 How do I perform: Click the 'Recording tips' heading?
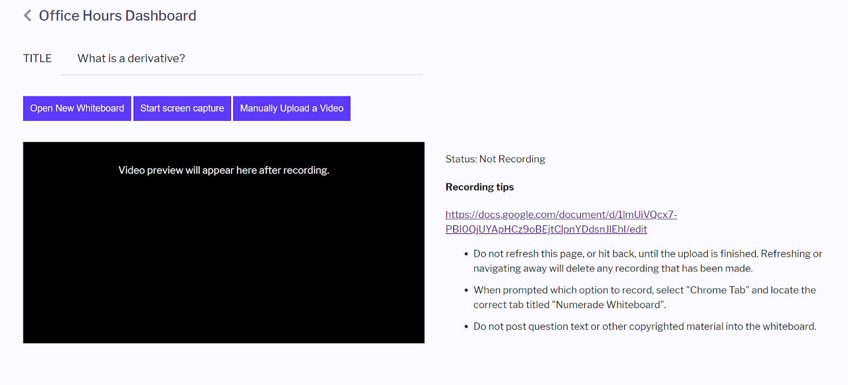[x=480, y=187]
